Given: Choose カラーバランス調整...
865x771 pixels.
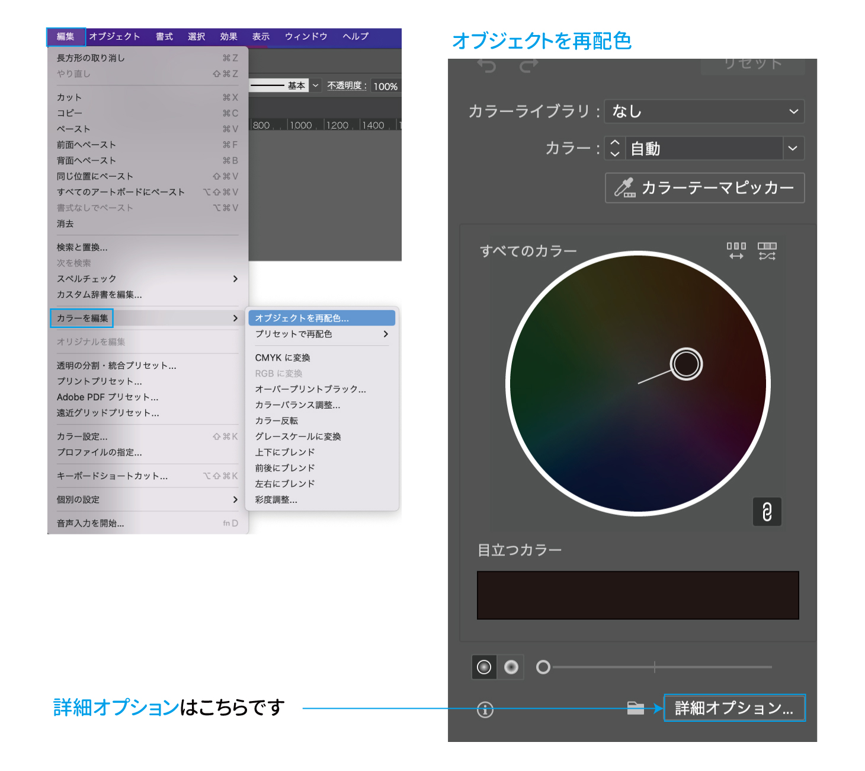Looking at the screenshot, I should [322, 405].
